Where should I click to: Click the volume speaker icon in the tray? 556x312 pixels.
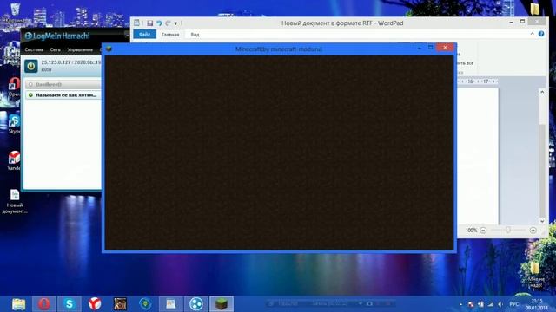500,304
